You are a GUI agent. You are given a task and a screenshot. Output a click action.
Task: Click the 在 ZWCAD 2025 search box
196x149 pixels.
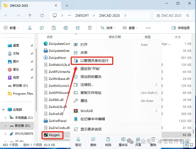[x=172, y=16]
